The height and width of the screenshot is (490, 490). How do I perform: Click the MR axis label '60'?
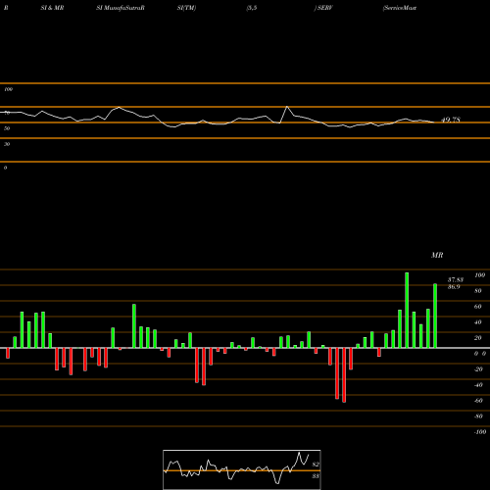(x=478, y=307)
